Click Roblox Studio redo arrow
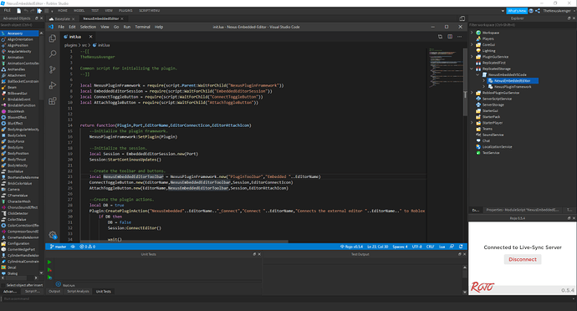577x311 pixels. pos(33,11)
